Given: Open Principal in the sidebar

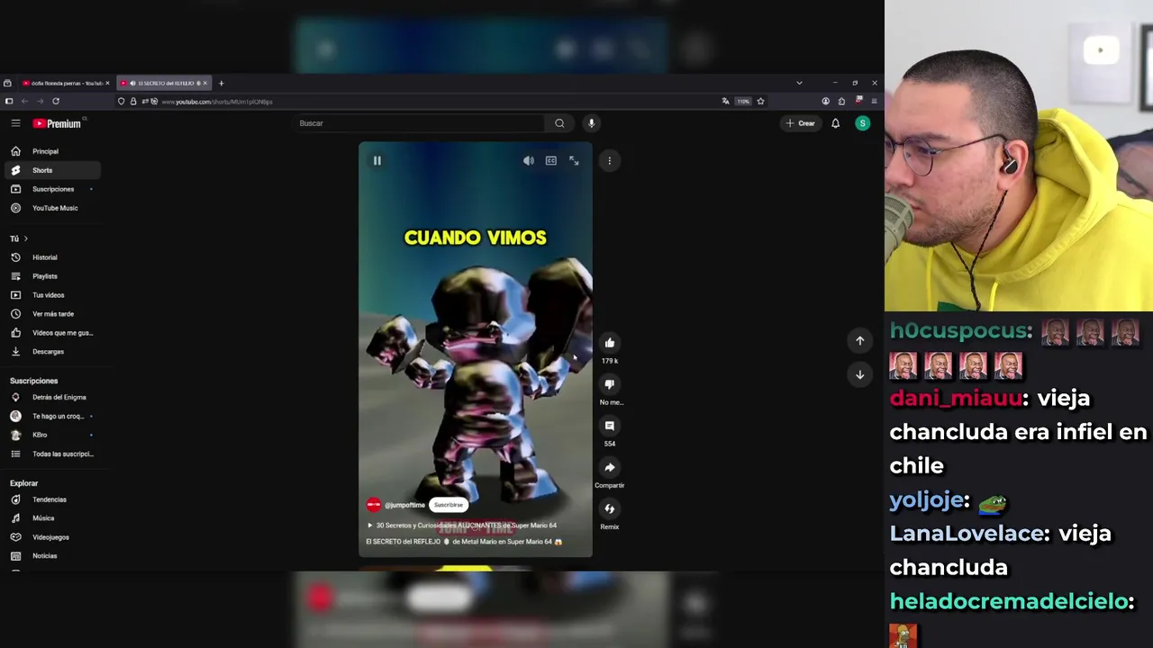Looking at the screenshot, I should 50,151.
